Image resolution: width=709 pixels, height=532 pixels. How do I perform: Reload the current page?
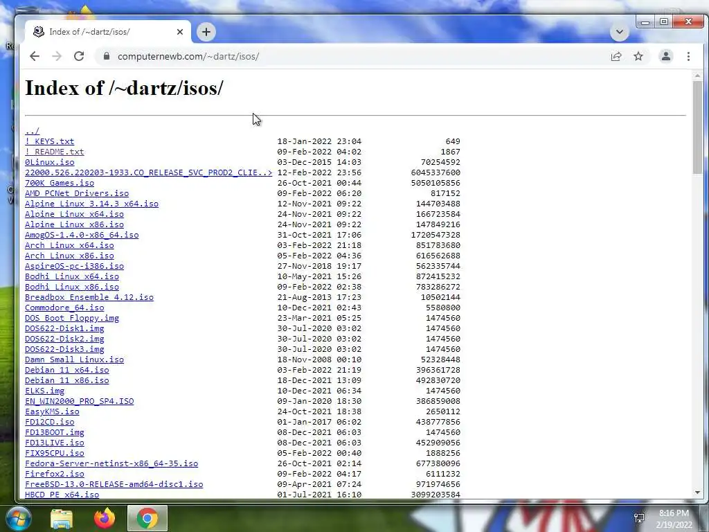pos(79,56)
